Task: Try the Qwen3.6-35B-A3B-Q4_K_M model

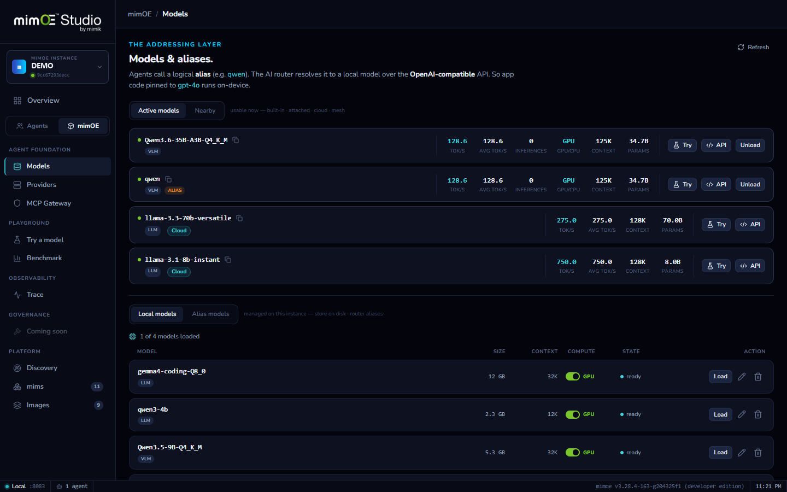Action: point(682,145)
